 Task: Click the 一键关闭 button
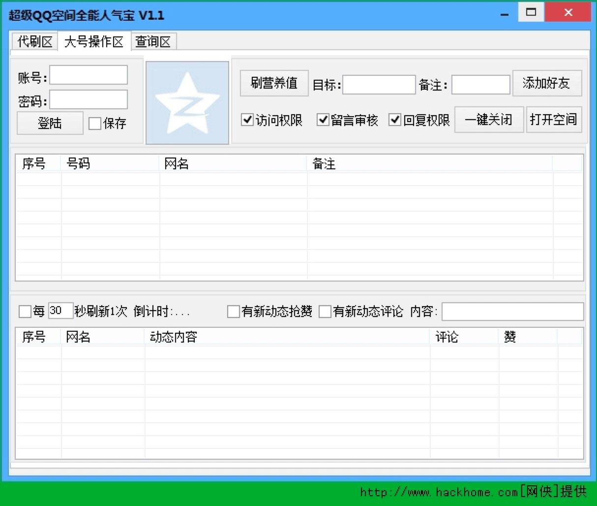(x=489, y=120)
